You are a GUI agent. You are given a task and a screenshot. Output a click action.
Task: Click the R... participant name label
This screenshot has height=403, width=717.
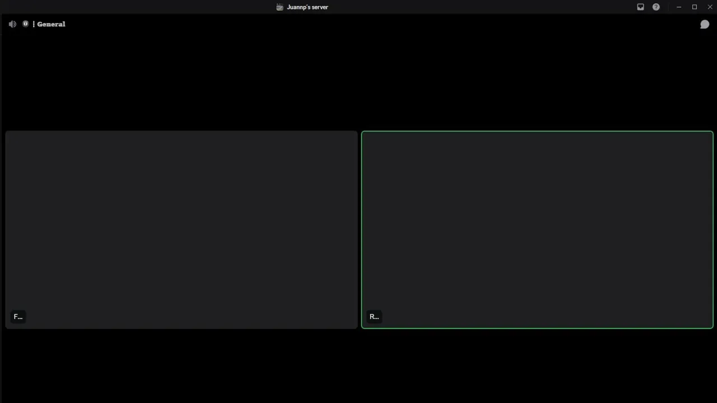tap(374, 316)
